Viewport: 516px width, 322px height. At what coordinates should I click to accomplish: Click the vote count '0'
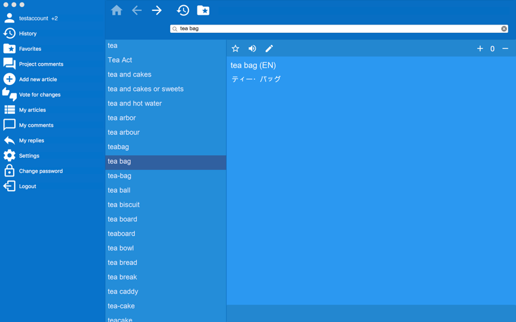pos(492,49)
